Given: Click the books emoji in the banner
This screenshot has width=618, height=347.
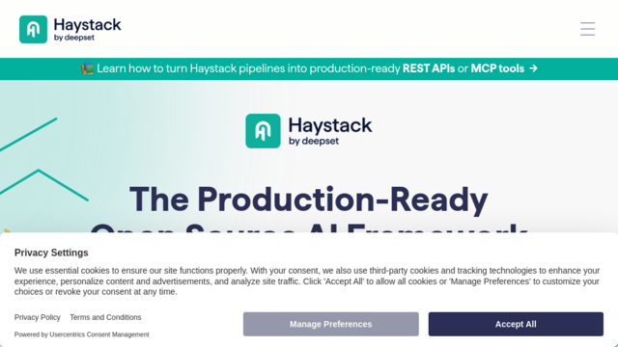Looking at the screenshot, I should [x=87, y=68].
